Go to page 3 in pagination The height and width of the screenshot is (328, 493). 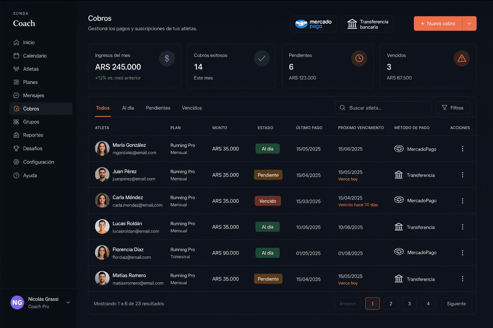coord(410,304)
